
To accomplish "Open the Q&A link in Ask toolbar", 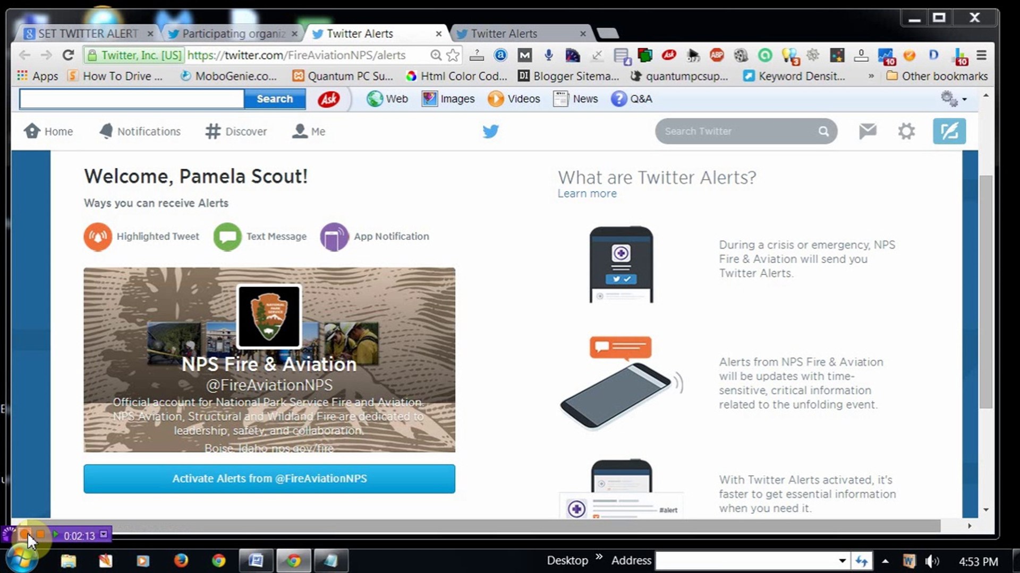I will (x=632, y=99).
